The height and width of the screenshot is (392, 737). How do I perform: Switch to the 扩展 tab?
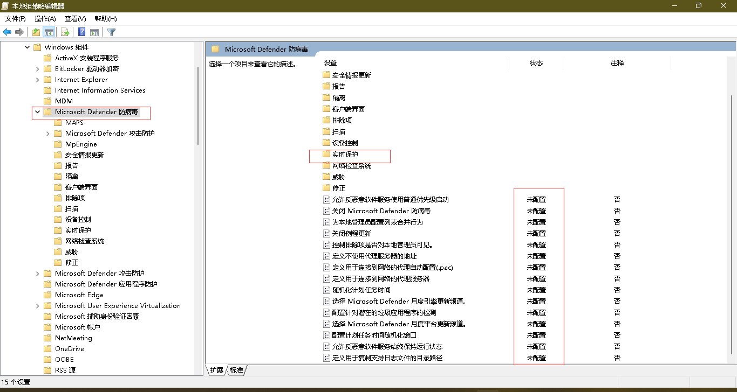[216, 370]
